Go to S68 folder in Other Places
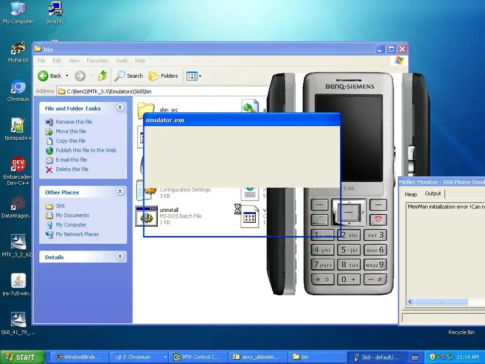 click(60, 206)
